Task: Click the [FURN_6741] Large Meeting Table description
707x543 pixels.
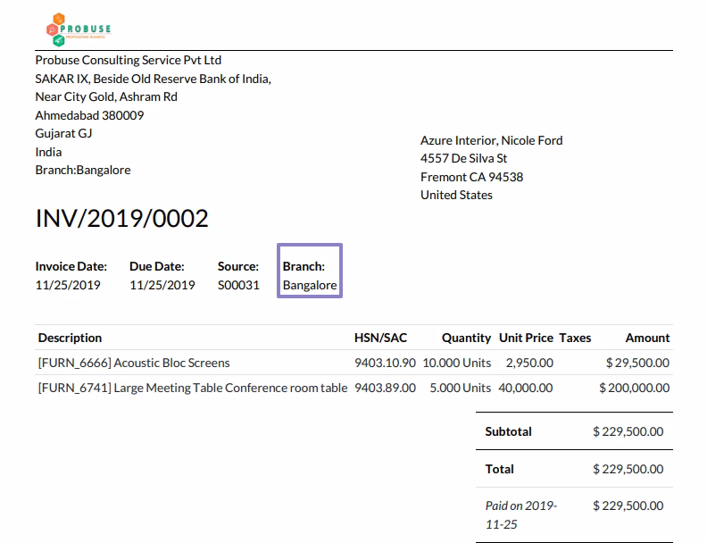Action: point(193,388)
